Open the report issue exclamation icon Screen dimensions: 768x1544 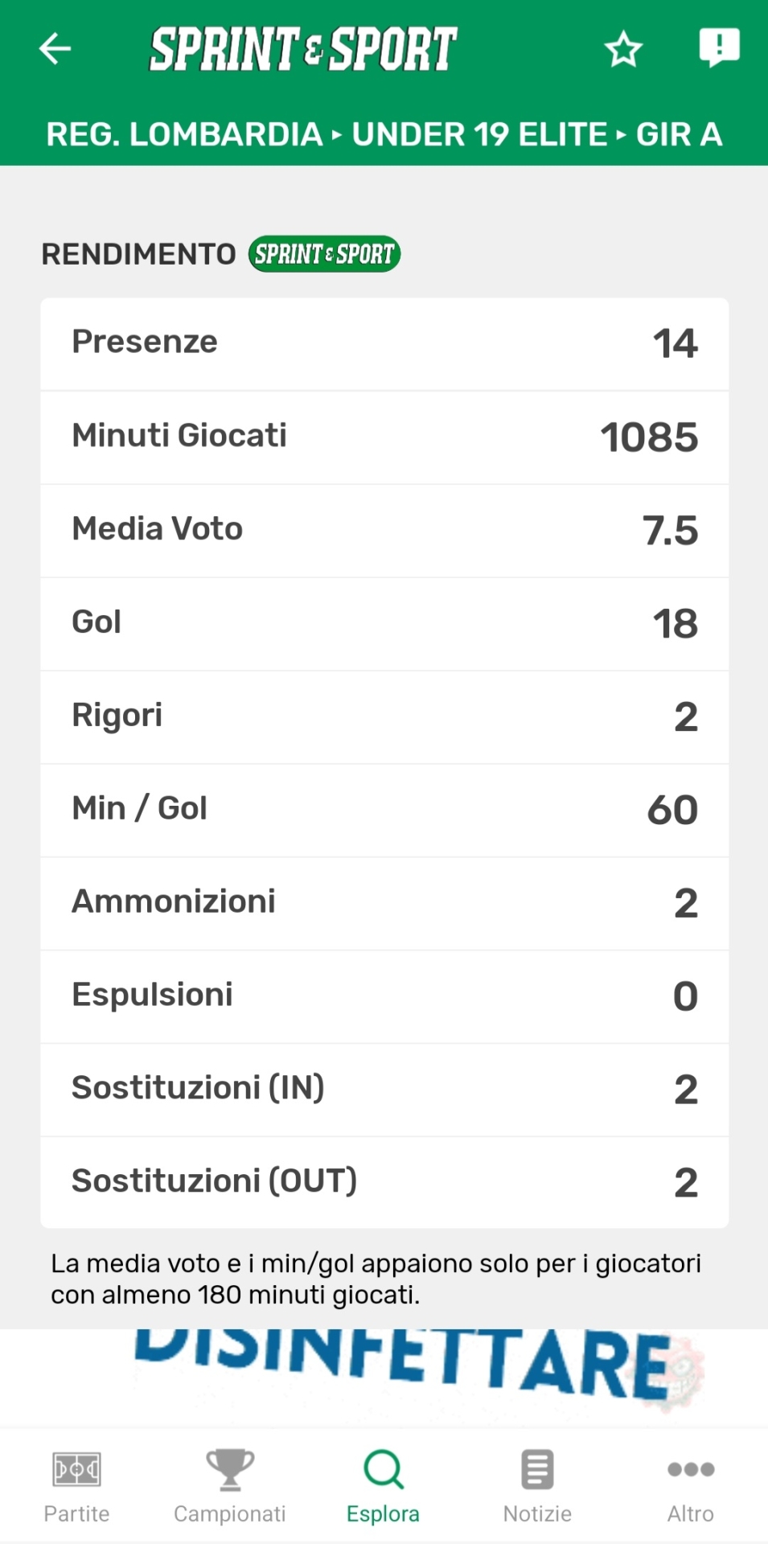[718, 48]
